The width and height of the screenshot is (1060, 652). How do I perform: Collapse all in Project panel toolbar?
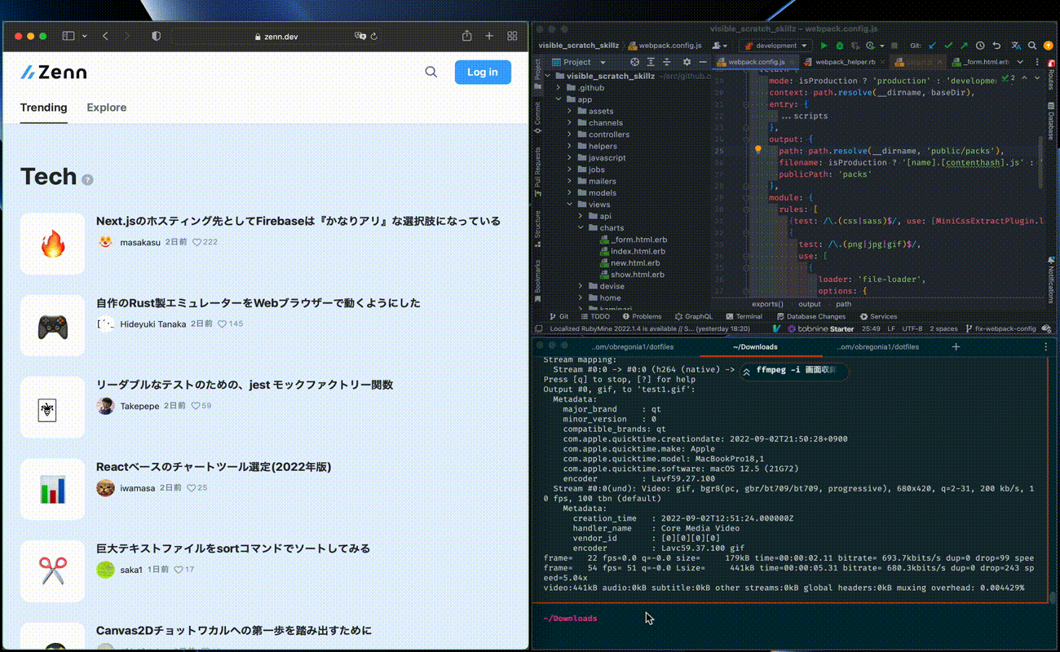tap(666, 62)
